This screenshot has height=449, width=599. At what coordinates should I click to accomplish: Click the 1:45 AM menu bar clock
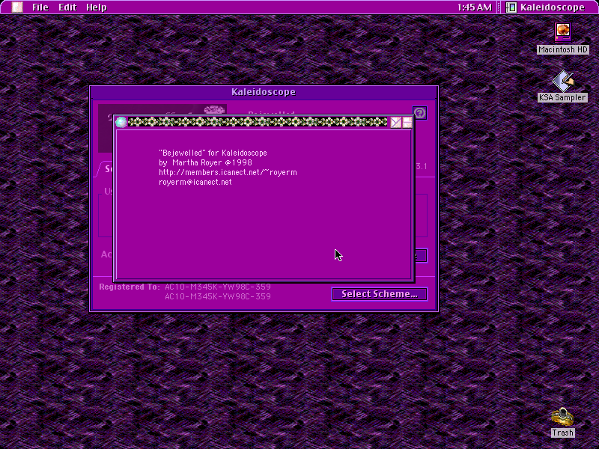click(x=475, y=7)
